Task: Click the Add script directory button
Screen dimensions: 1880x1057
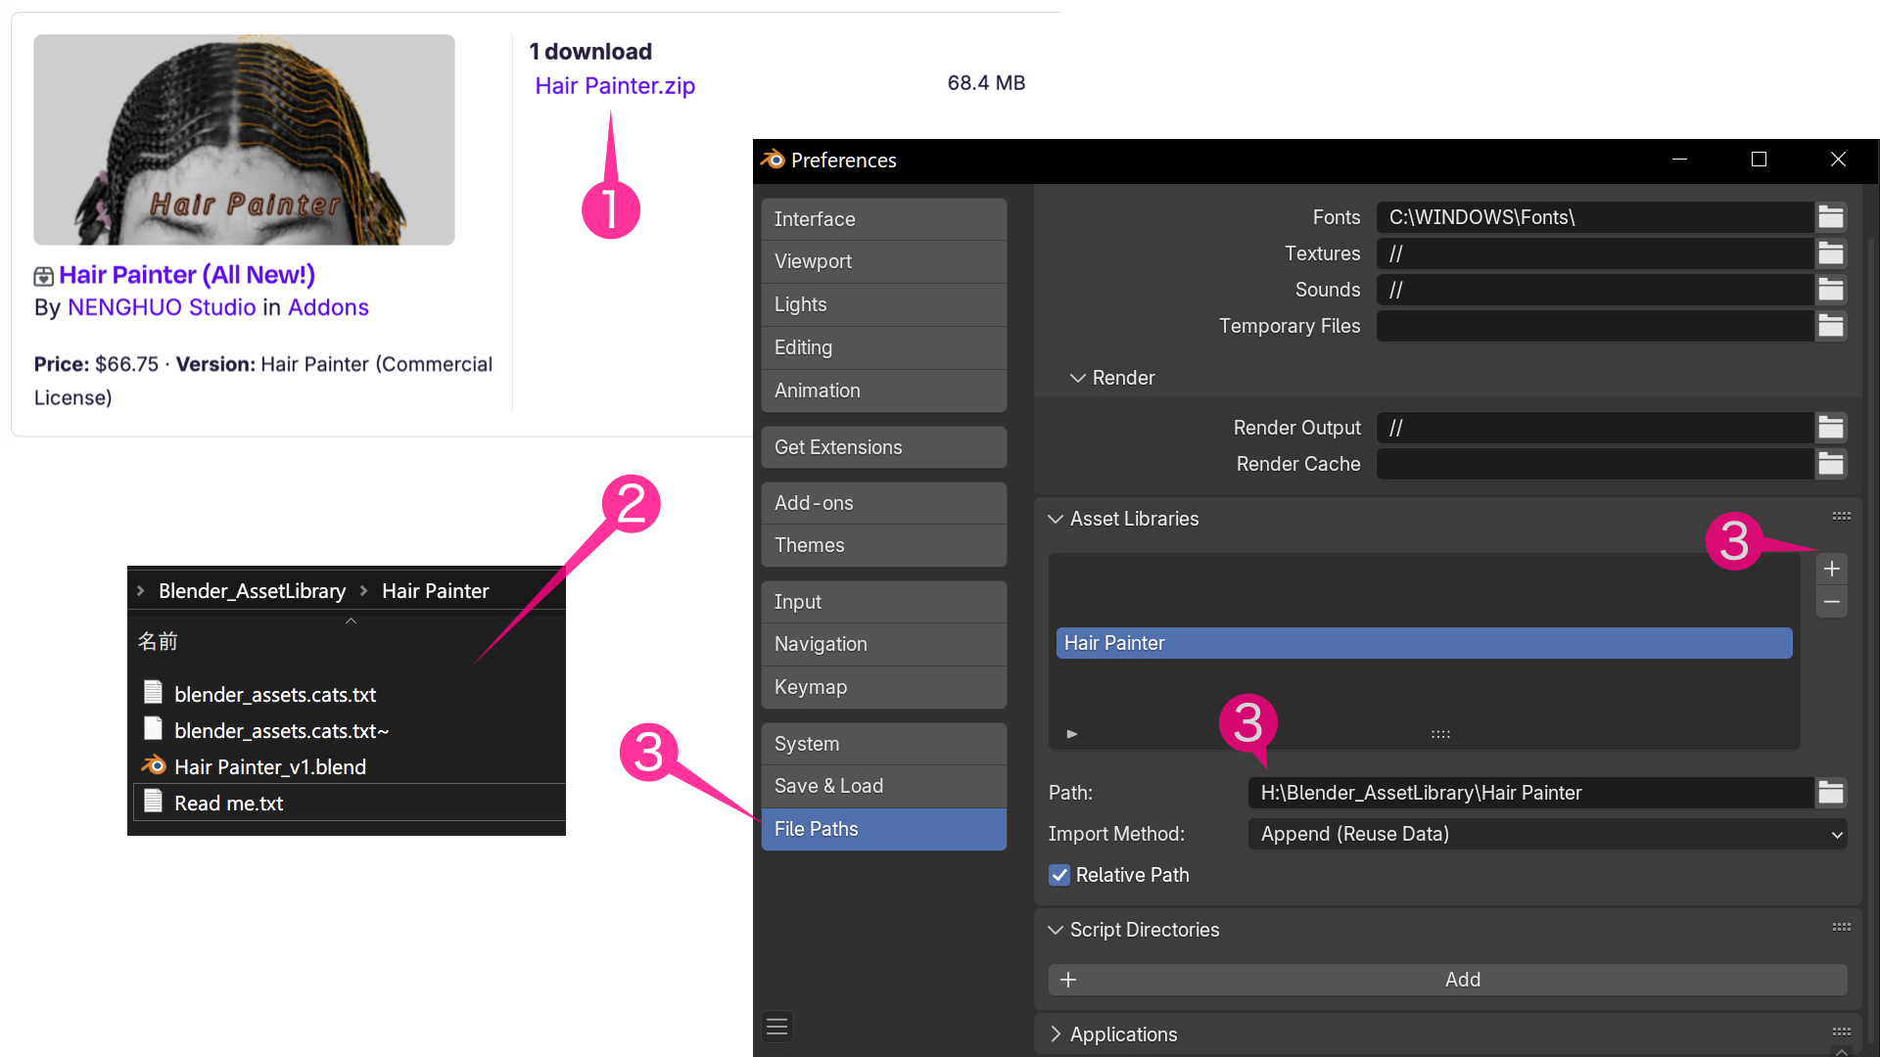Action: [x=1448, y=980]
